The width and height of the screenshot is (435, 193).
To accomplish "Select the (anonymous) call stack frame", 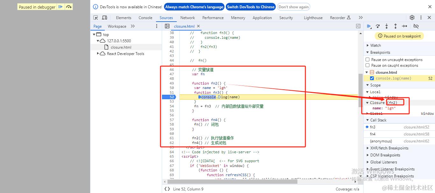I will tap(399, 141).
